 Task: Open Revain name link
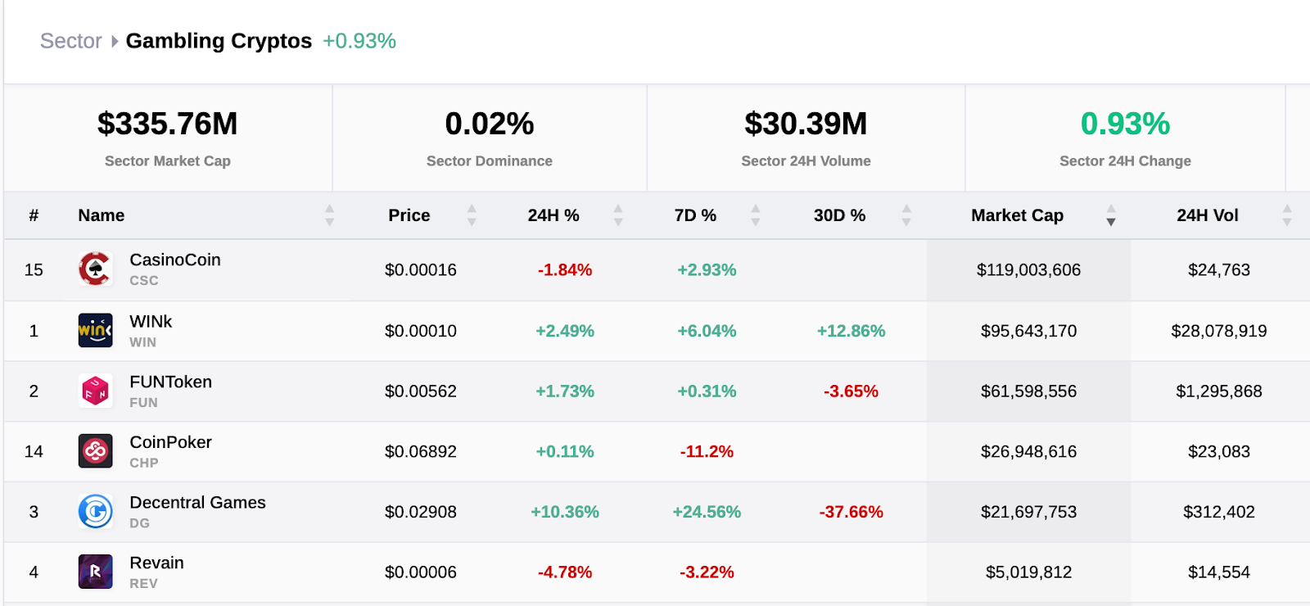pyautogui.click(x=156, y=563)
